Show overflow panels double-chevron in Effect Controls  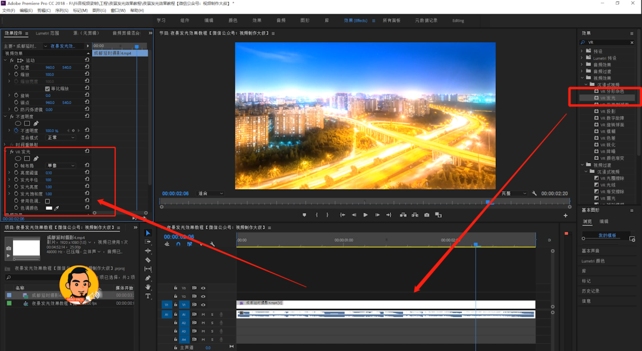pos(150,33)
